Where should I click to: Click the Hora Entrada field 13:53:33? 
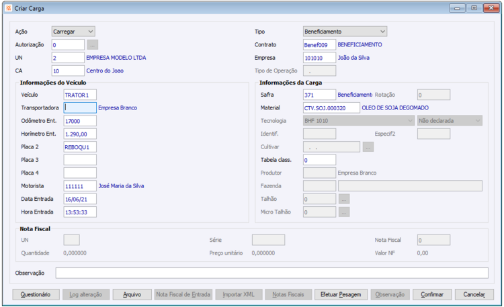[80, 212]
